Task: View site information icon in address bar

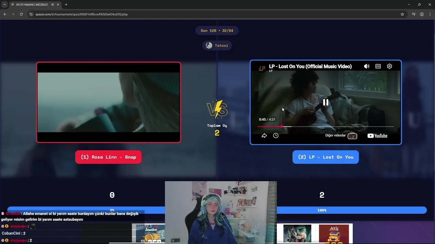Action: pyautogui.click(x=31, y=14)
